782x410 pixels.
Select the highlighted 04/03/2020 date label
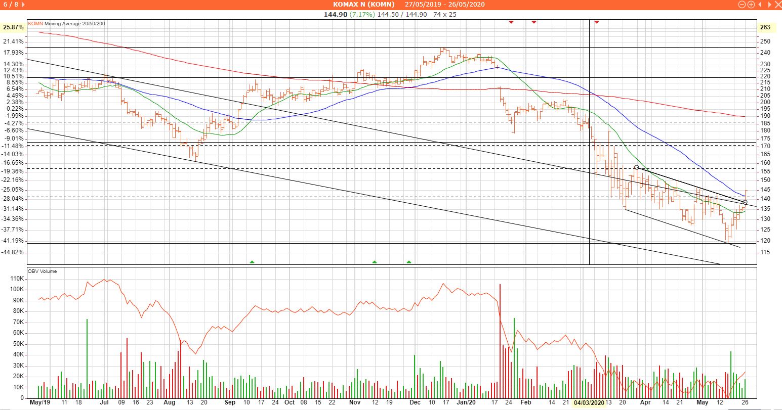tap(589, 403)
